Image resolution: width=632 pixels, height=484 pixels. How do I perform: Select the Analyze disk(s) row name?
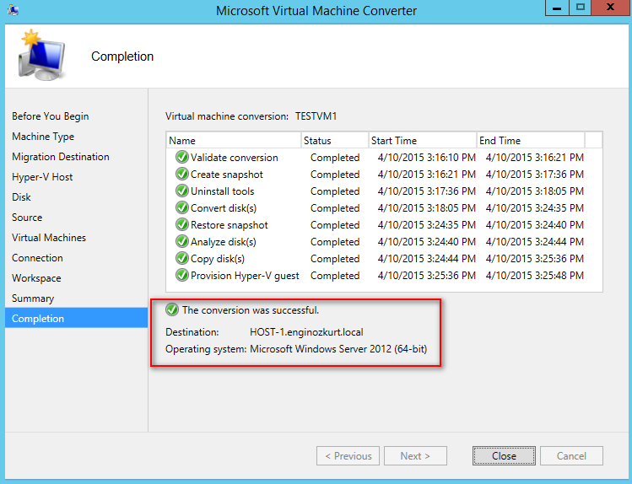click(x=224, y=242)
